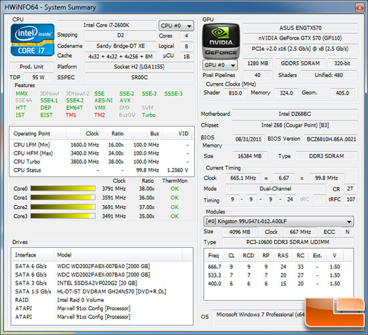Click the Core3 usage bar
Screen dimensions: 368x335
(x=63, y=216)
